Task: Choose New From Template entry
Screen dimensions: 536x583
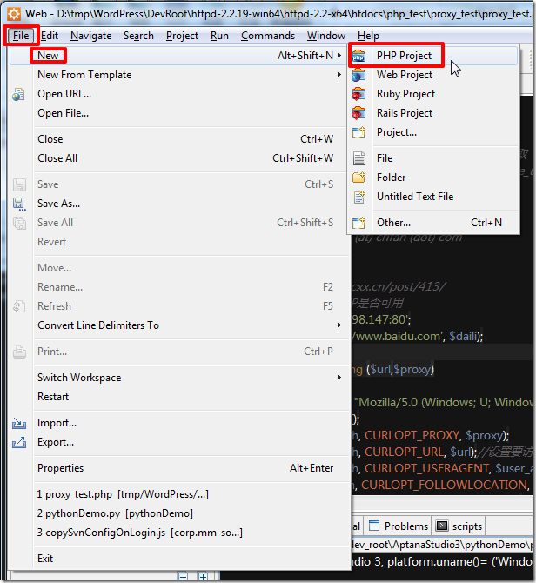Action: click(x=178, y=75)
